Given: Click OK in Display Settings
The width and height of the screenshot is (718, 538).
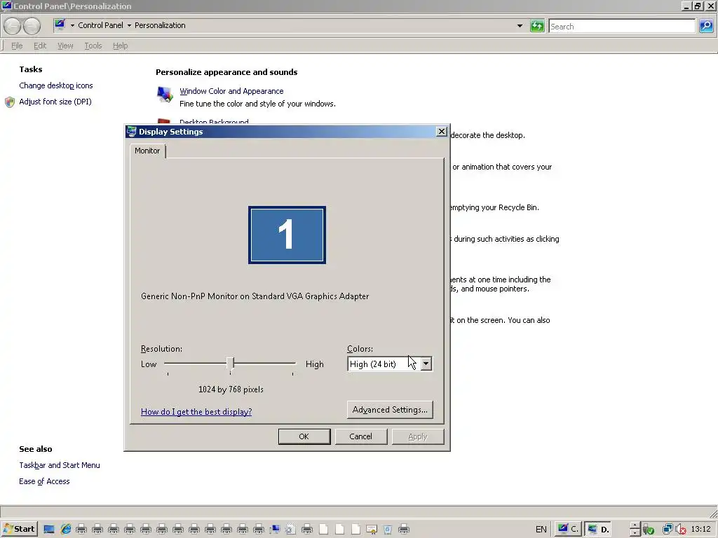Looking at the screenshot, I should [304, 436].
